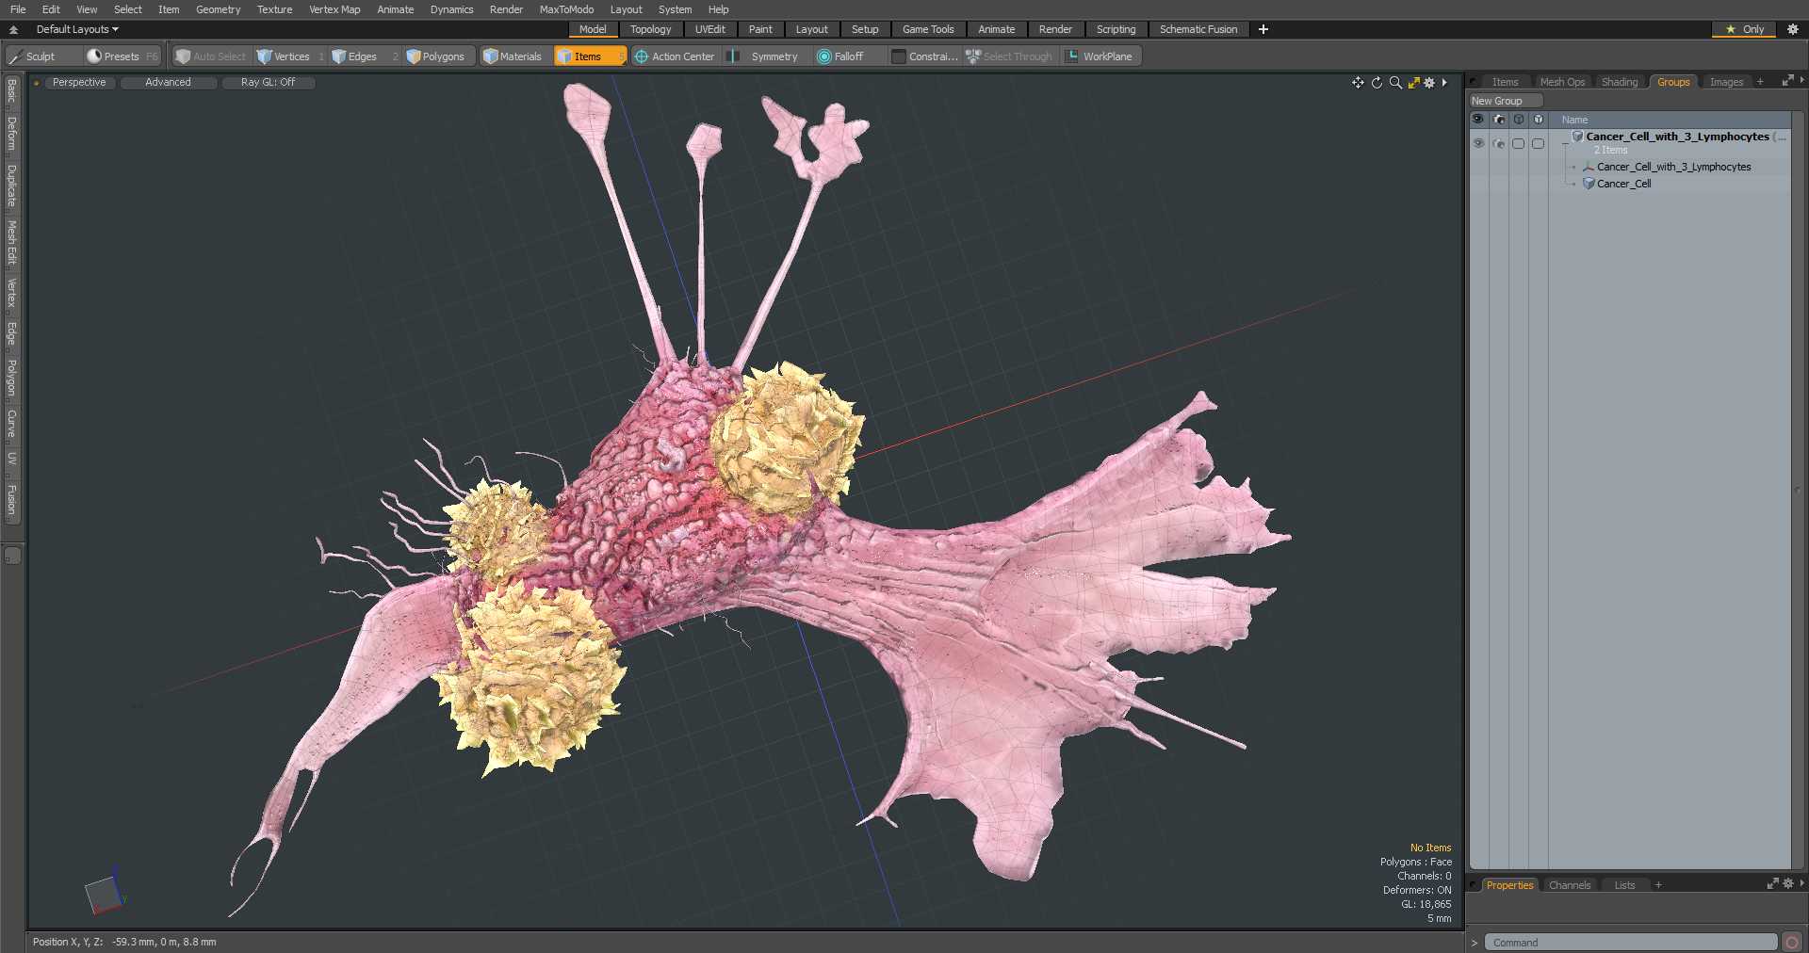Maximize the Groups panel

(x=1787, y=82)
